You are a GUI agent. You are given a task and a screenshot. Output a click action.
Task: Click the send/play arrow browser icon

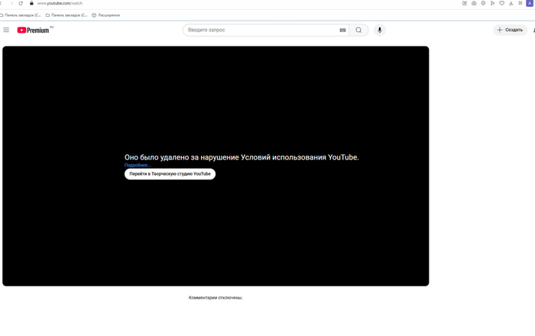point(492,3)
